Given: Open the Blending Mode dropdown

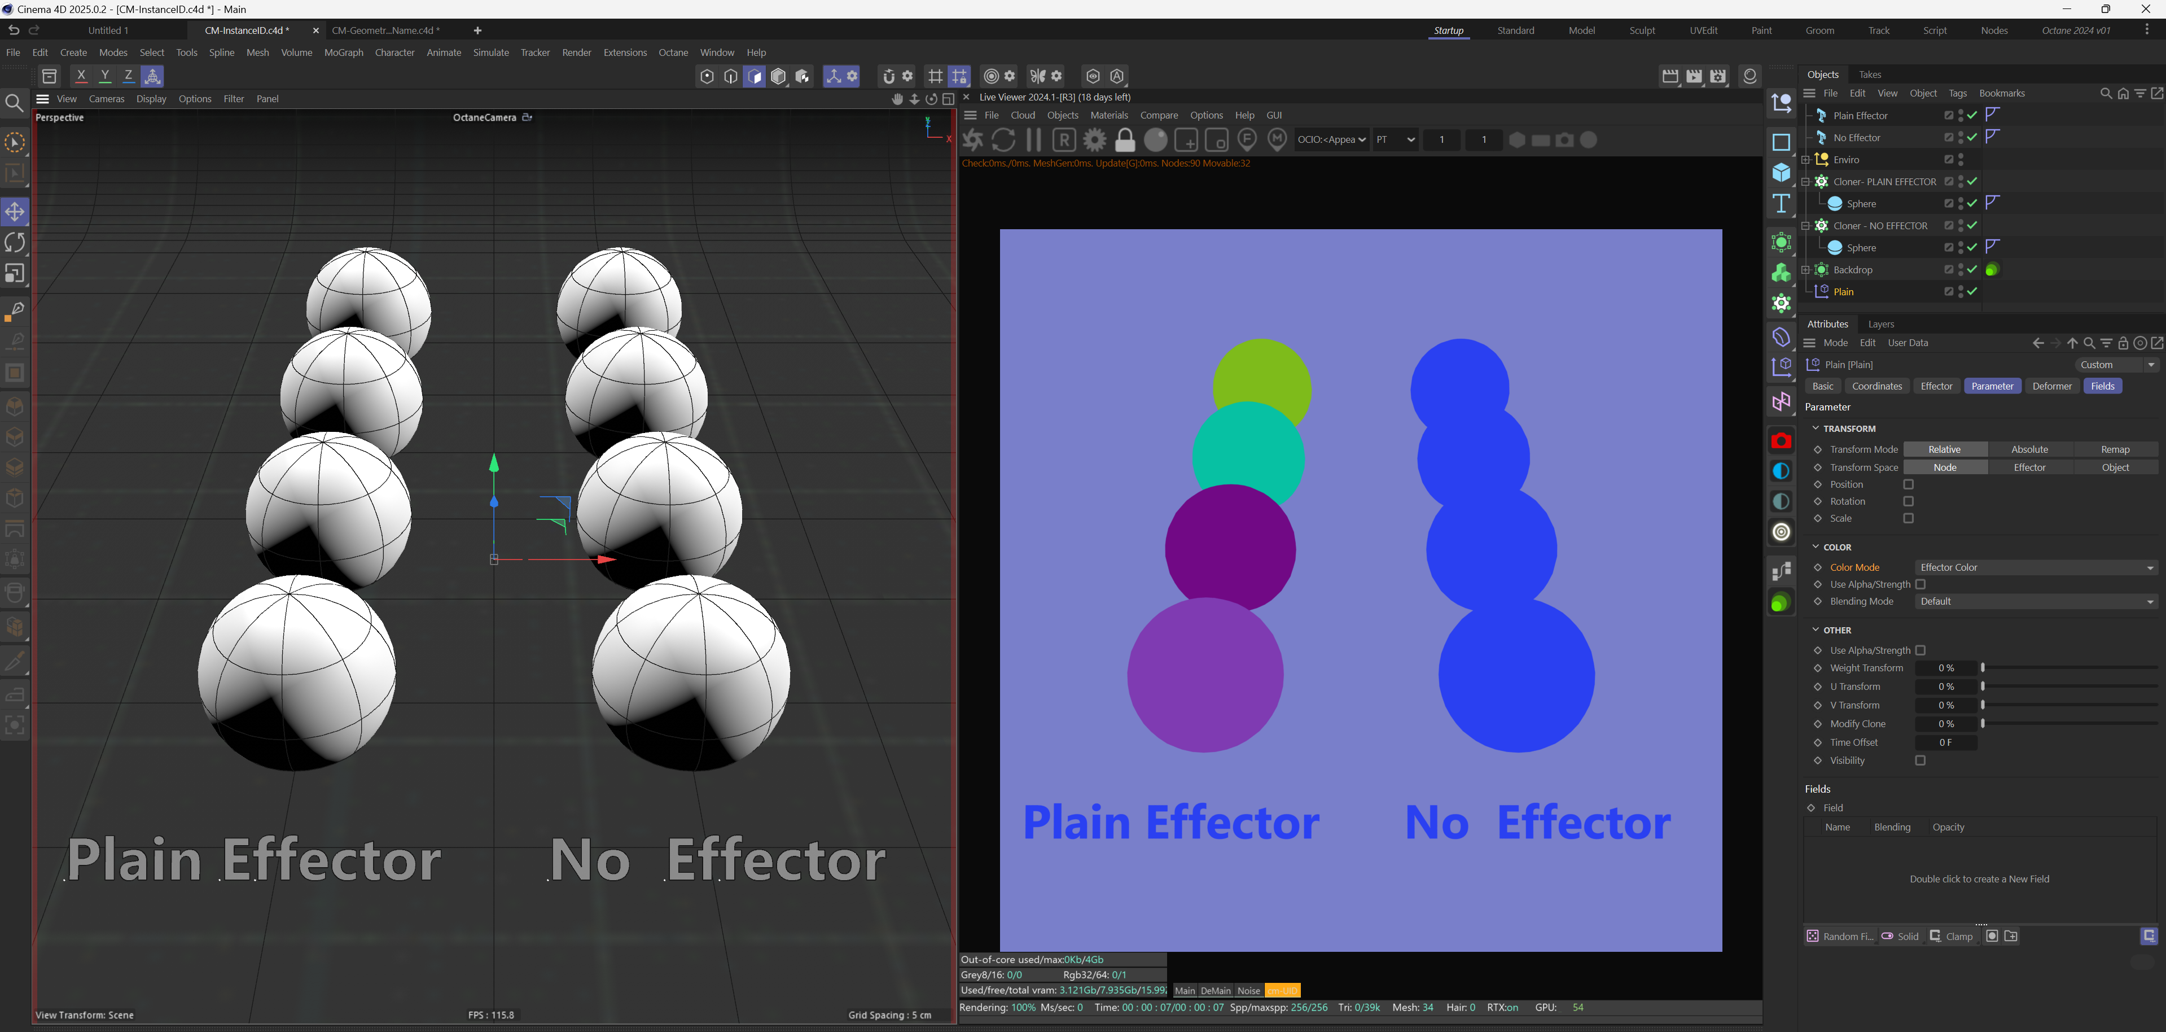Looking at the screenshot, I should (2036, 601).
